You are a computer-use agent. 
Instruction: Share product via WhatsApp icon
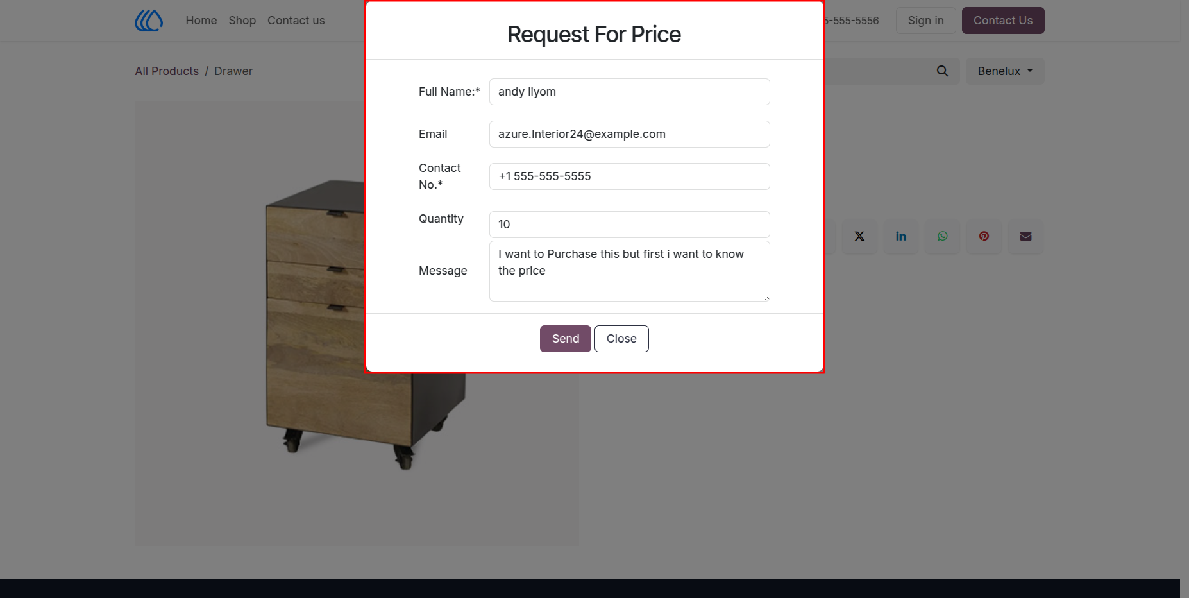943,236
